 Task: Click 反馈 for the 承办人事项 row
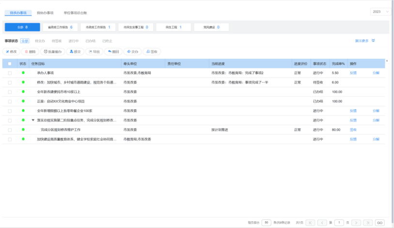click(353, 73)
